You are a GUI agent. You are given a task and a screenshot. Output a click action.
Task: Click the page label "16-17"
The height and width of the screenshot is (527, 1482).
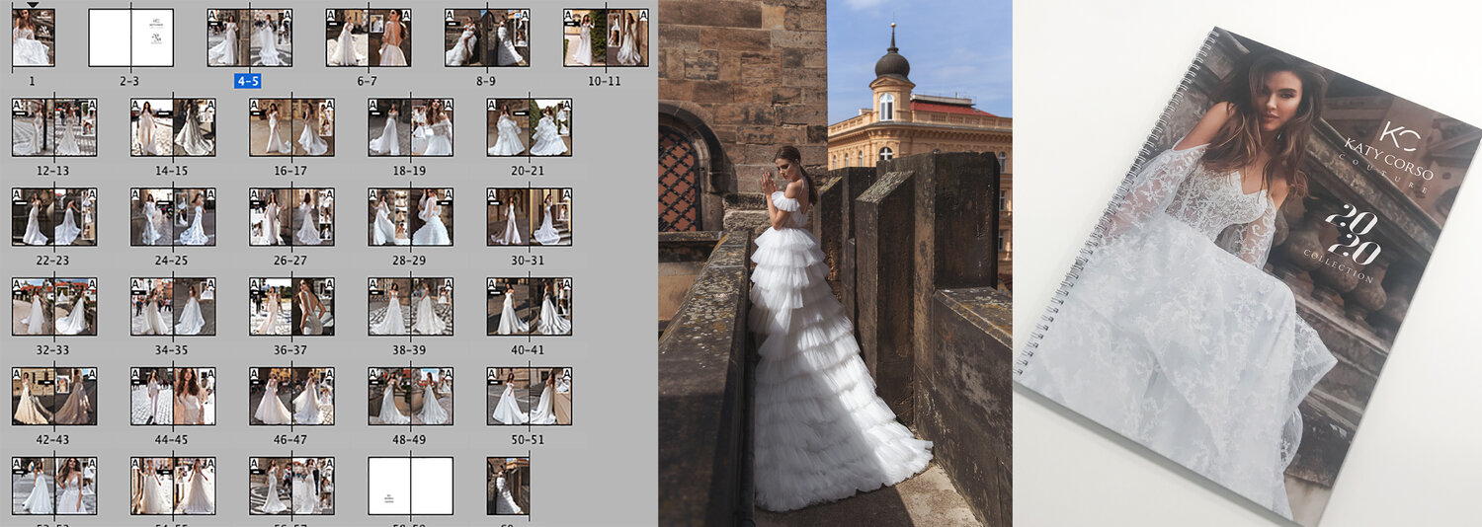click(290, 171)
